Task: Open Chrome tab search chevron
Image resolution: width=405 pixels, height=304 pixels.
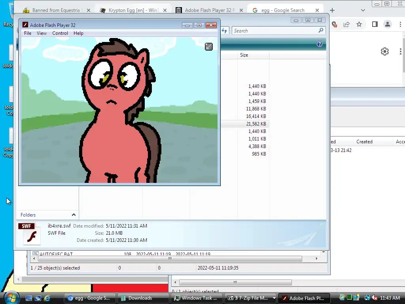Action: pyautogui.click(x=363, y=10)
